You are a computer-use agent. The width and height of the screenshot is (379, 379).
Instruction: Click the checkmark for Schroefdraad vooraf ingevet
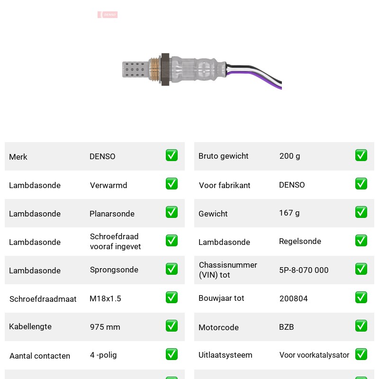(x=171, y=241)
